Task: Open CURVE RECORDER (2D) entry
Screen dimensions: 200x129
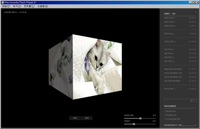Action: 180,77
